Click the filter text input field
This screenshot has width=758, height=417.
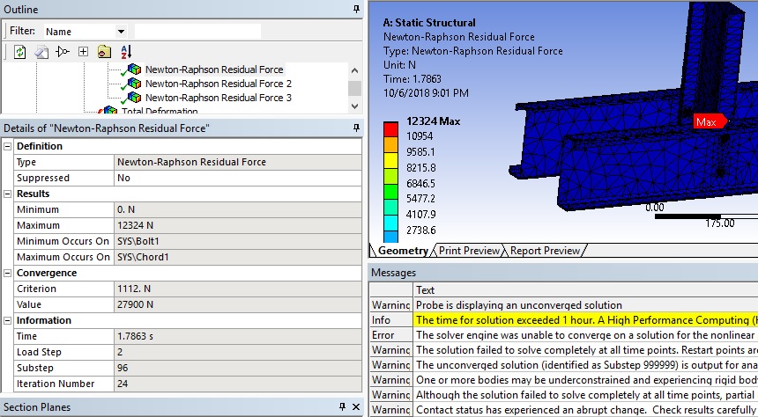pos(197,32)
